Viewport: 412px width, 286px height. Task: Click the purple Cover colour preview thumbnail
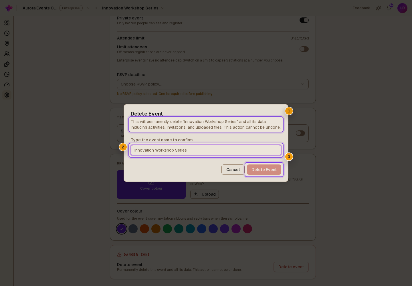tap(151, 184)
